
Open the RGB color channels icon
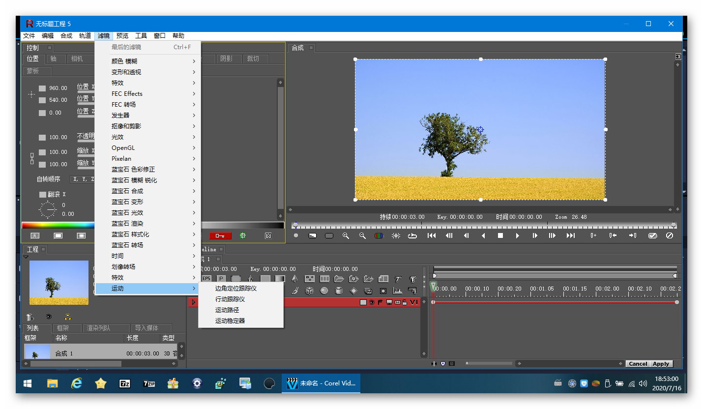pos(379,235)
